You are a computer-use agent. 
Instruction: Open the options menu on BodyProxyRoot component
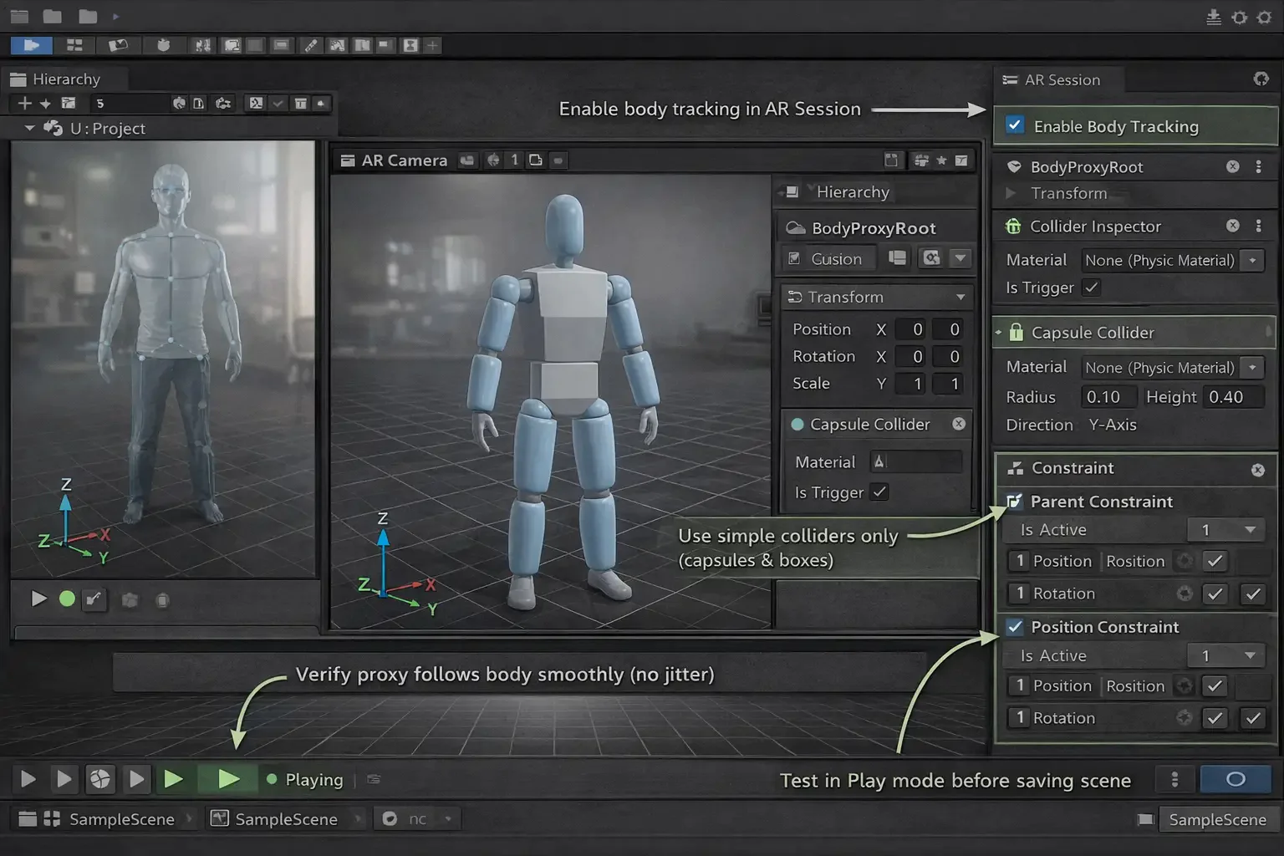[1259, 166]
